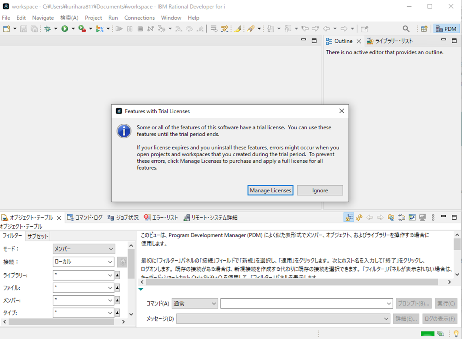Open the モード dropdown showing メンバー
462x339 pixels.
coord(84,249)
